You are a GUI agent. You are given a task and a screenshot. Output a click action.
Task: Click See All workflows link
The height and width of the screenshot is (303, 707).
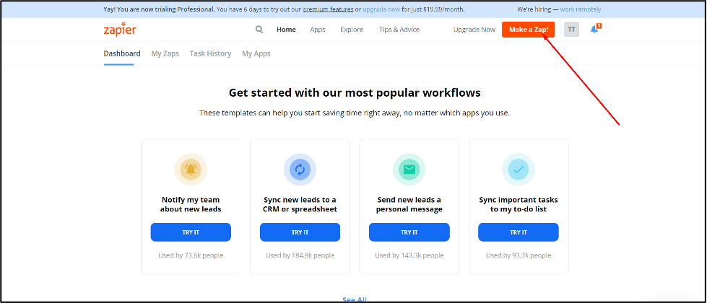tap(355, 299)
